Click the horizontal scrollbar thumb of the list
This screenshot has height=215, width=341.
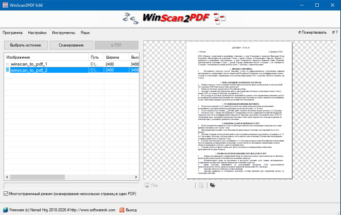[37, 177]
